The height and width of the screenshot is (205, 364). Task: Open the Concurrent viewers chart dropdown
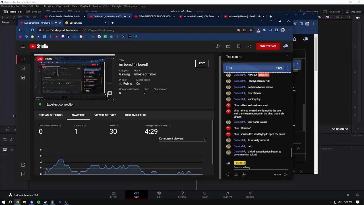pyautogui.click(x=182, y=139)
